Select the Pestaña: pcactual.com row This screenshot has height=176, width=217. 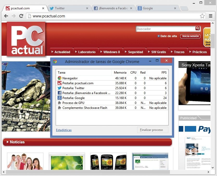(112, 83)
